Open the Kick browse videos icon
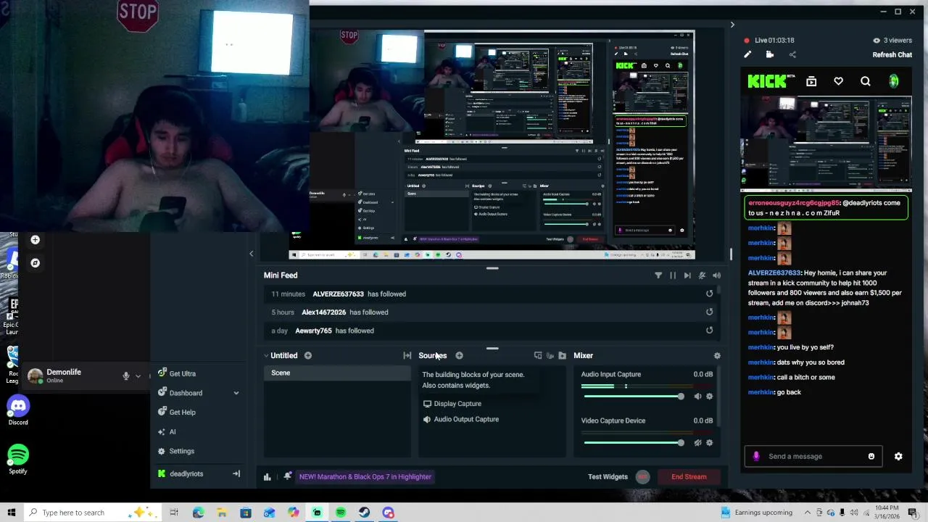The width and height of the screenshot is (928, 522). tap(811, 82)
